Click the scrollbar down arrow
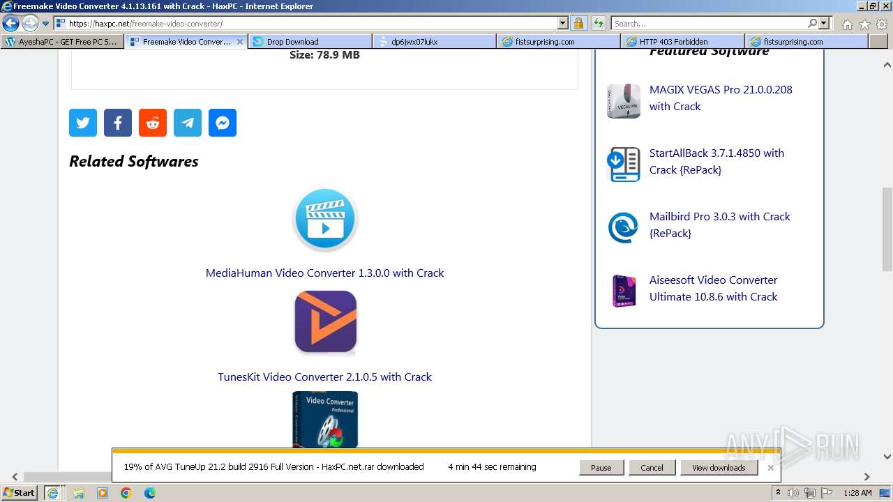 click(887, 457)
